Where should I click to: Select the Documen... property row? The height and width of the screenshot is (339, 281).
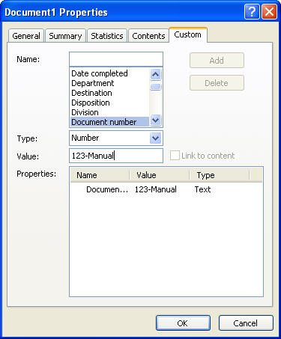[166, 189]
